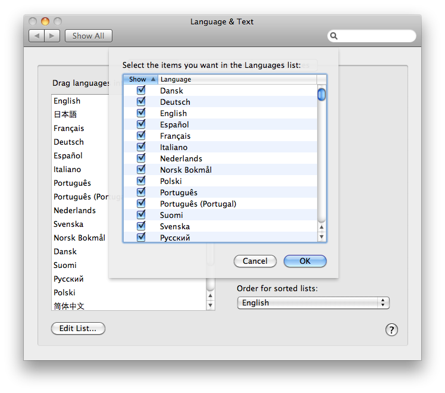Select Français in the background languages list

coord(68,129)
